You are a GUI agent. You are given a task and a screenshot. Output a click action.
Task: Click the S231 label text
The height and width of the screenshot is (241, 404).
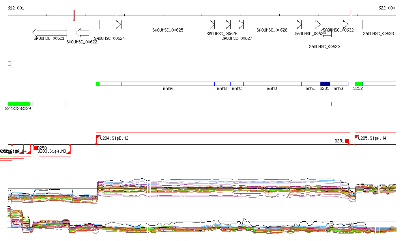324,89
